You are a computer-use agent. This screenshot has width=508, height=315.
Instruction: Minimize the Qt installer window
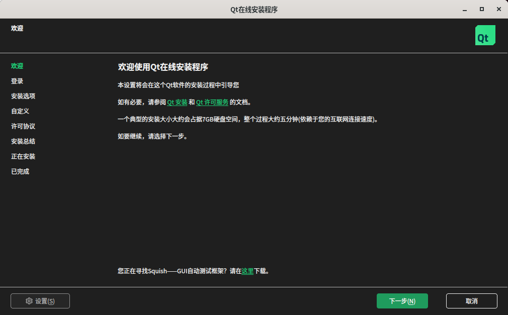pos(465,10)
